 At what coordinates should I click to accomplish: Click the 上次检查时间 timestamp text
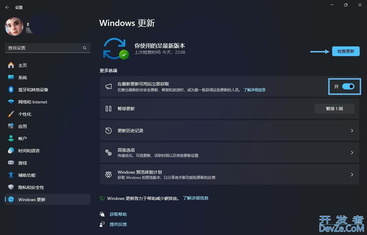(160, 52)
